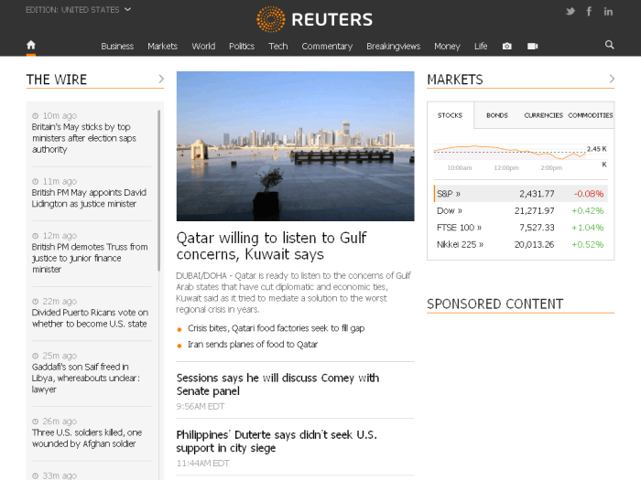Open the Dow index link

click(450, 210)
